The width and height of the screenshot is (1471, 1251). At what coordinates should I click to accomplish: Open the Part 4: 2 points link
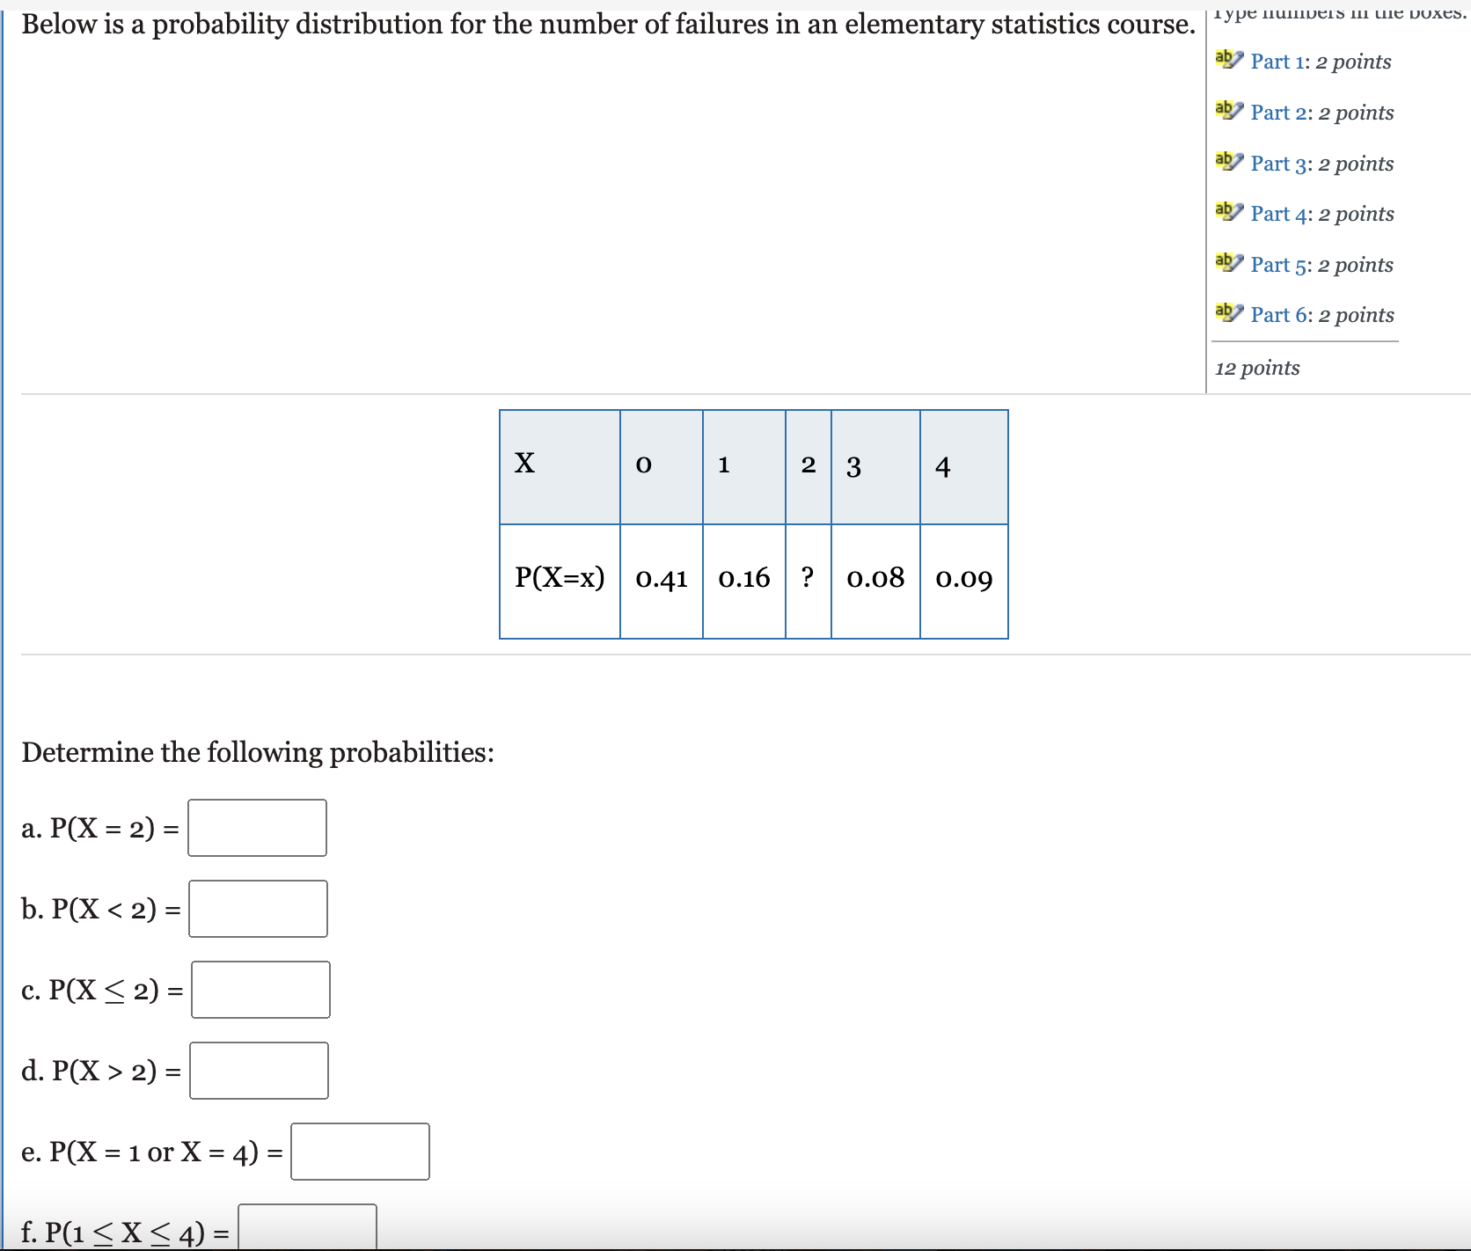pyautogui.click(x=1322, y=213)
